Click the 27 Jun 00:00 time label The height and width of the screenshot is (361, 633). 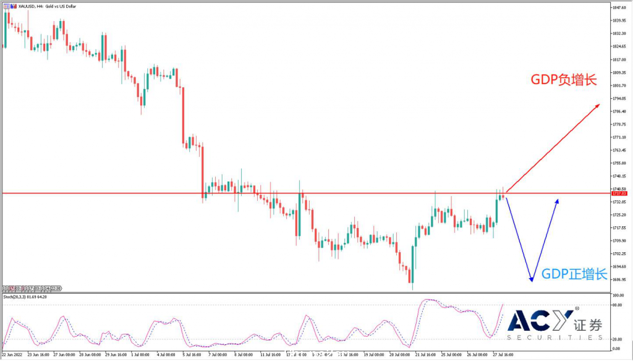64,355
